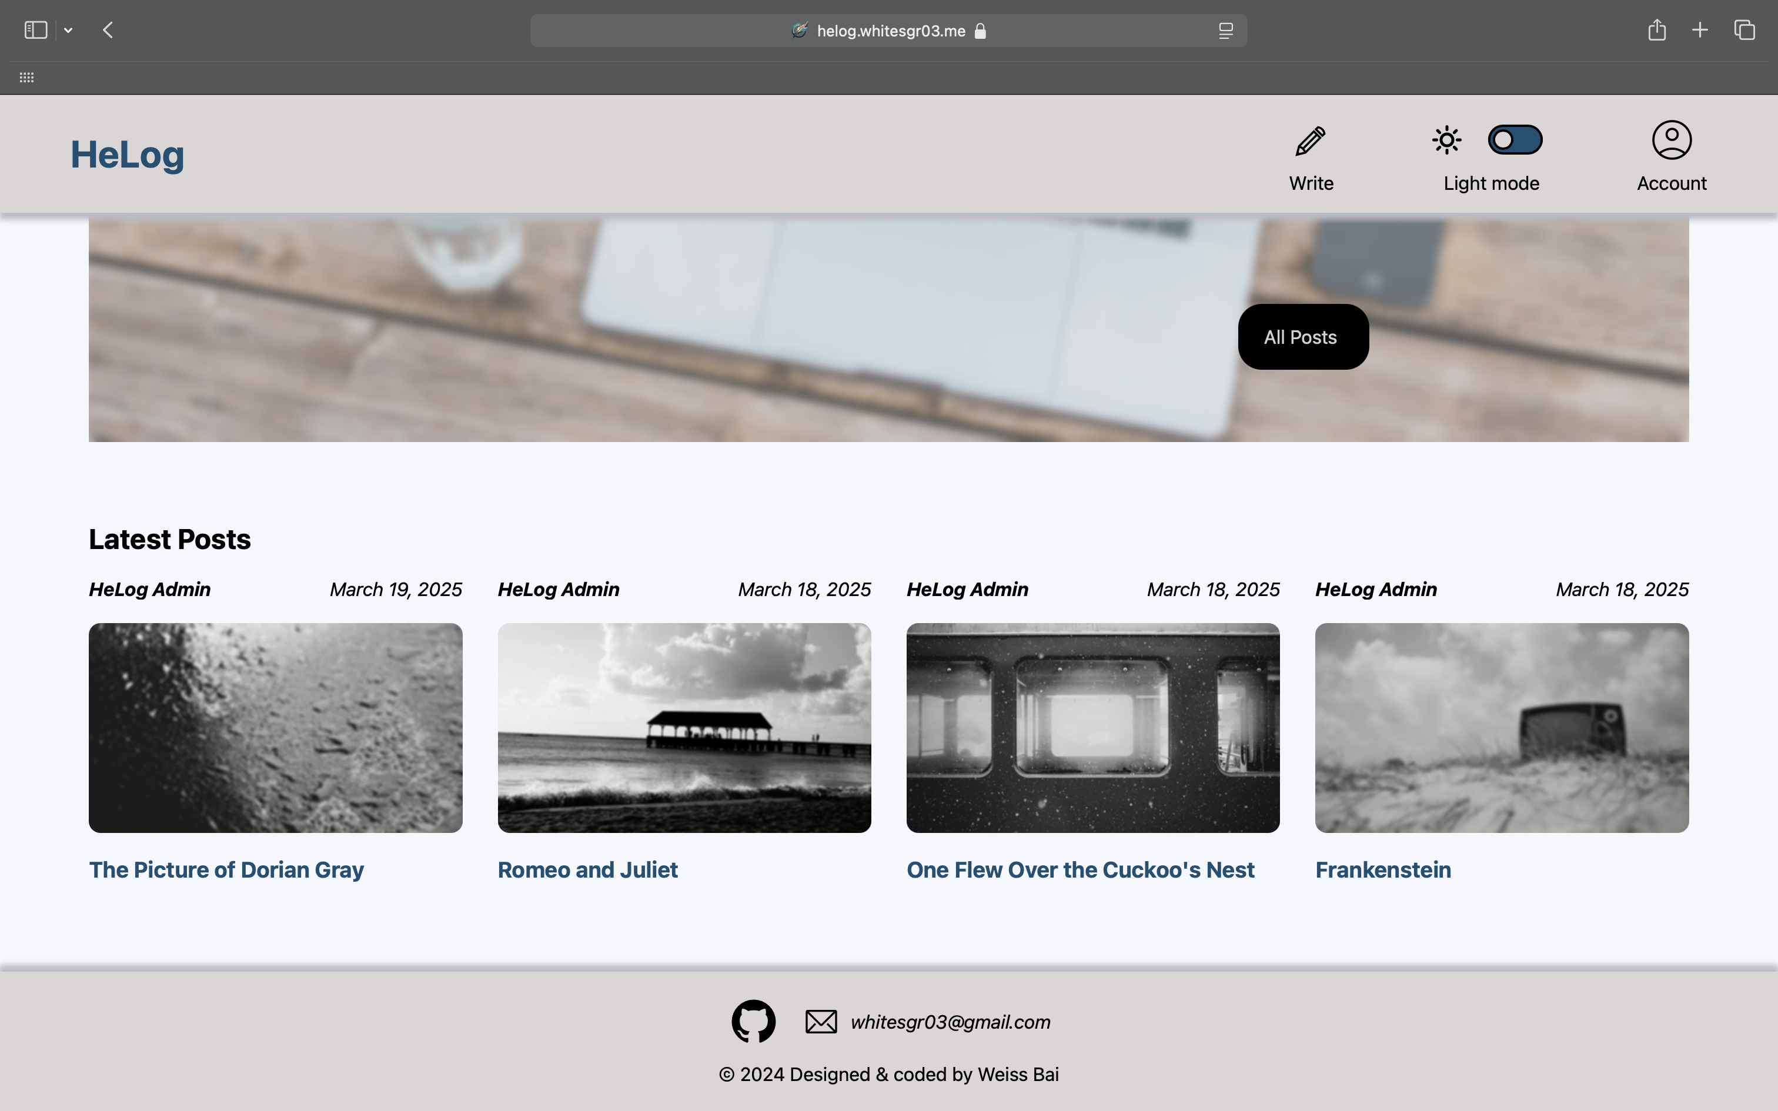This screenshot has width=1778, height=1111.
Task: Open the Reader view icon in address bar
Action: click(x=1225, y=31)
